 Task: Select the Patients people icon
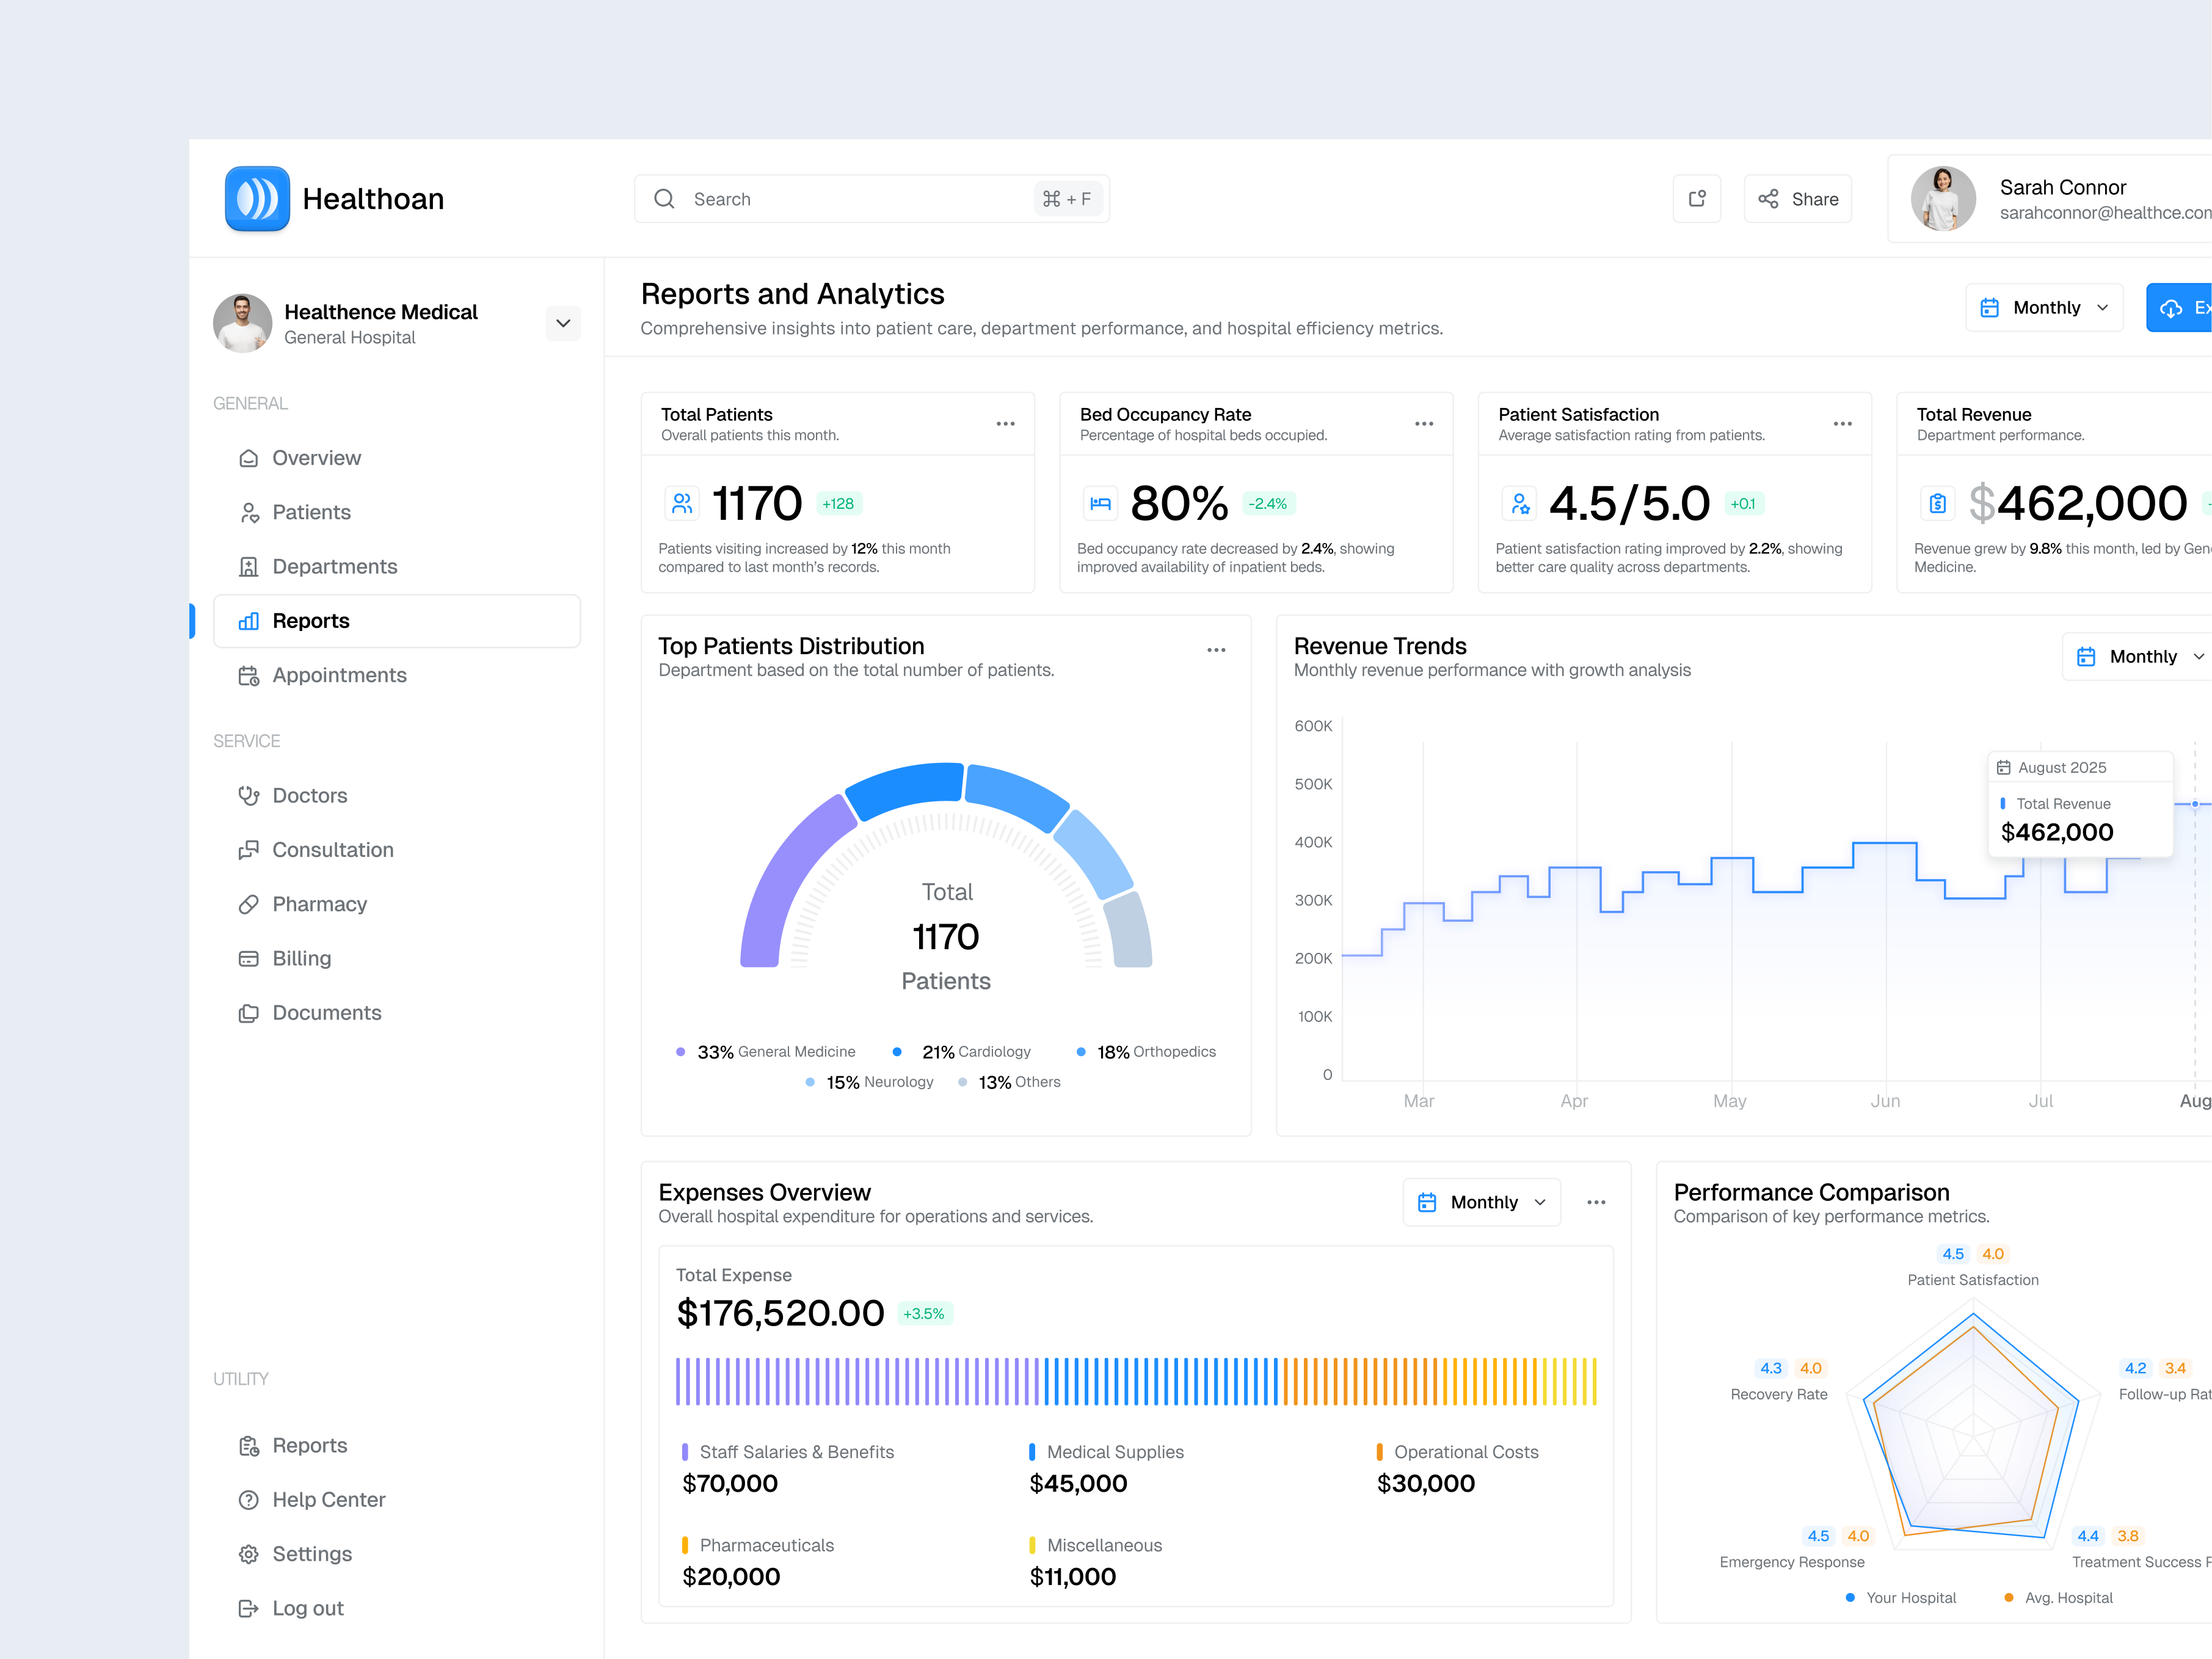249,512
